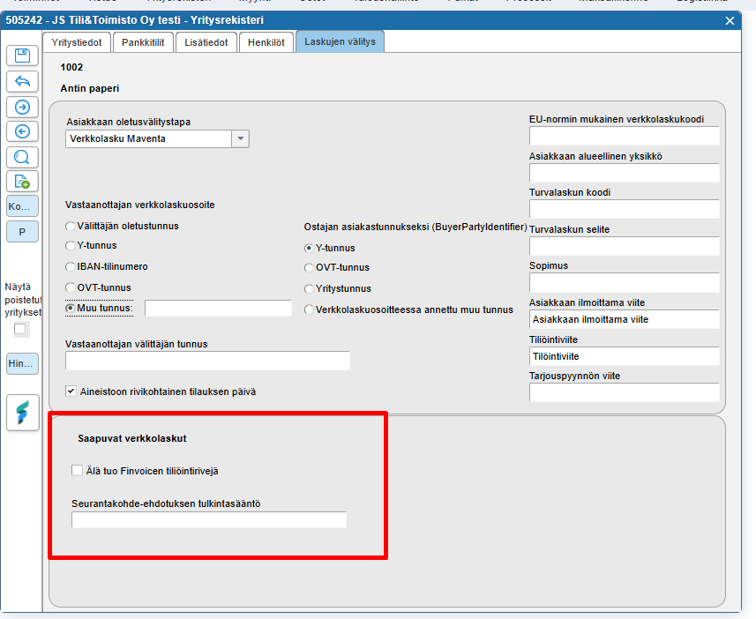Select Y-tunnus under Ostajan asiakastunnukseksi
This screenshot has height=619, width=756.
click(x=309, y=249)
